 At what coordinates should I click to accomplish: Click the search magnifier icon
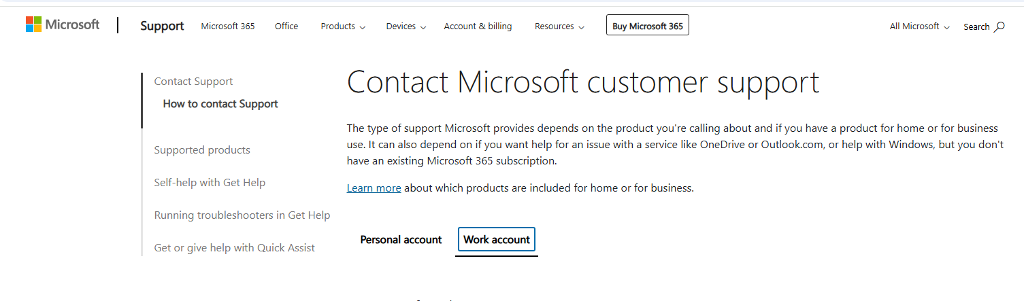tap(1000, 26)
